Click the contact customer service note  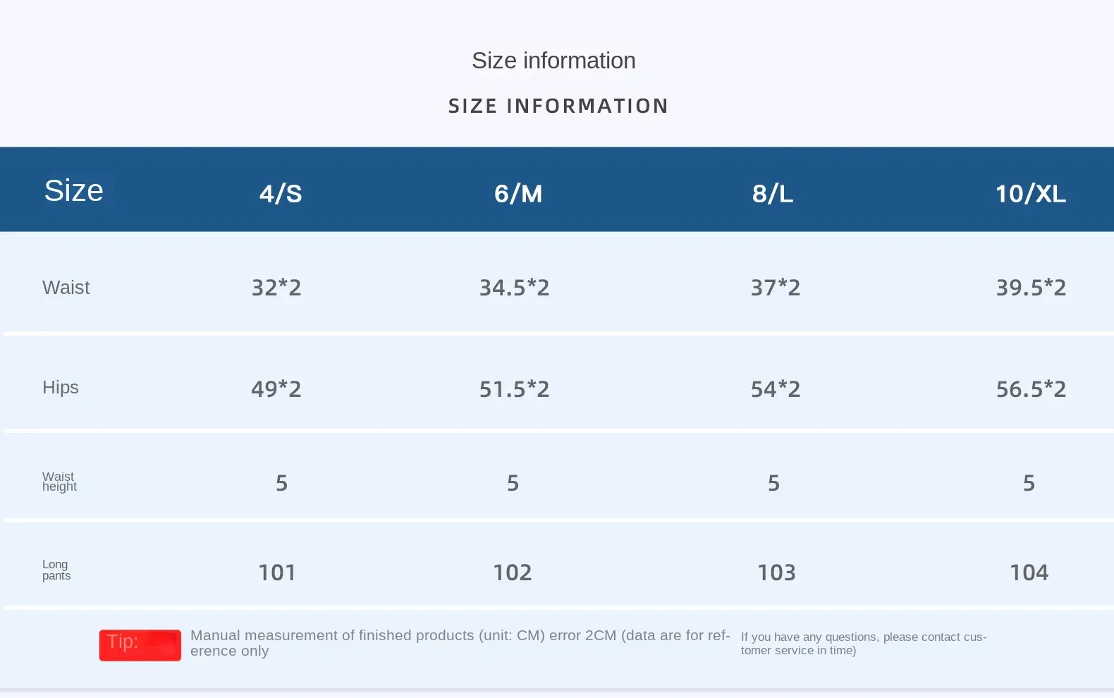click(x=863, y=643)
